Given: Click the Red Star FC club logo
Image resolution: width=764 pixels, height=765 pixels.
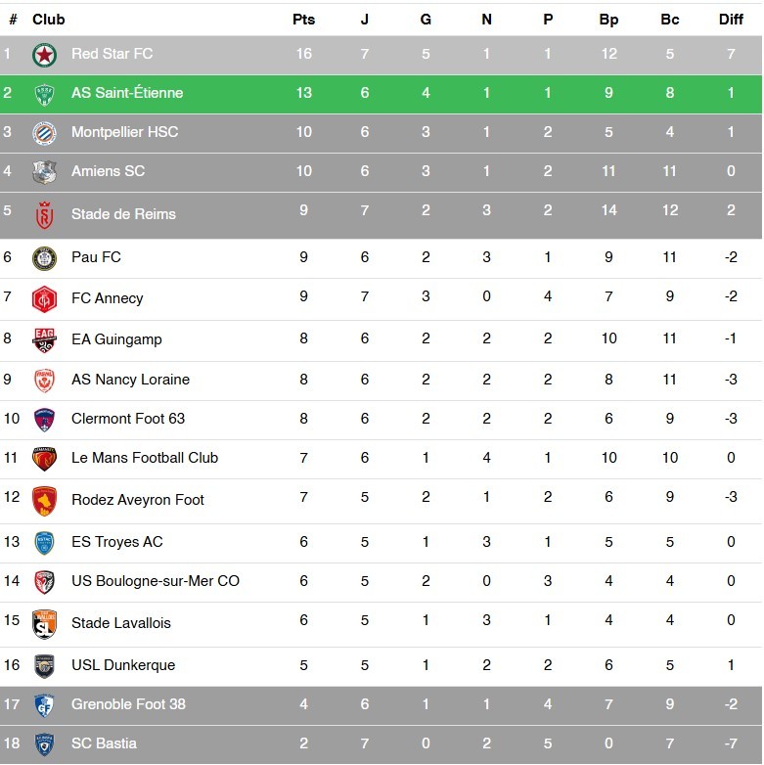Looking at the screenshot, I should click(x=44, y=55).
